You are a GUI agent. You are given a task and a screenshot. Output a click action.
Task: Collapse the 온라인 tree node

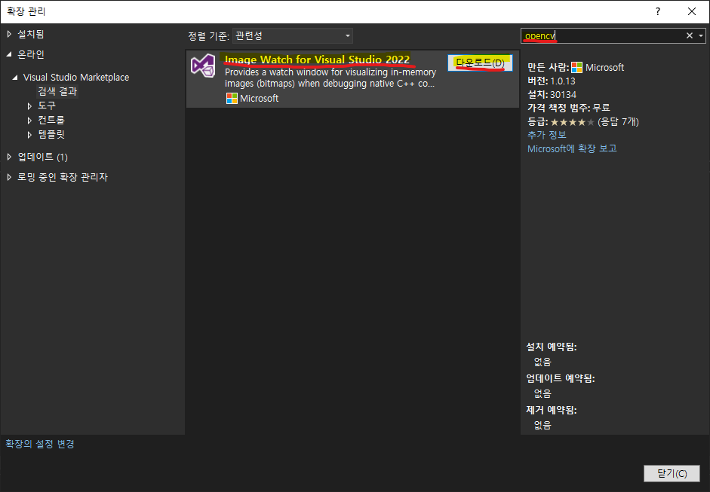click(9, 54)
